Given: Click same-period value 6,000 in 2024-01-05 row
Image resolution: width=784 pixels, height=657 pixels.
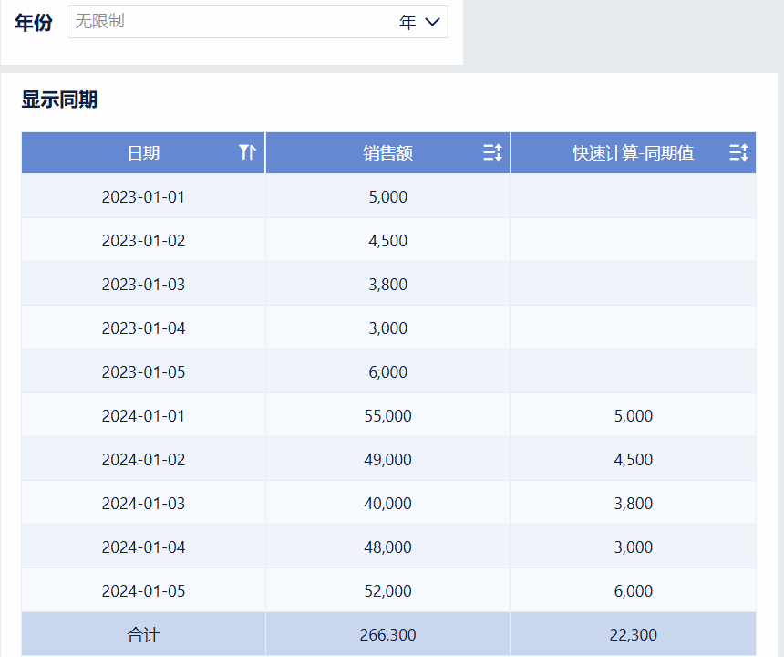Looking at the screenshot, I should click(633, 591).
